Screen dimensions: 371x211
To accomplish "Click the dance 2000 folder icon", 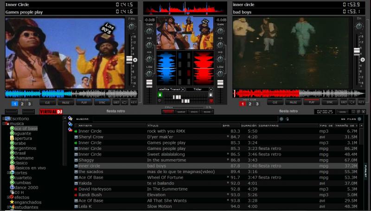I will coord(12,187).
